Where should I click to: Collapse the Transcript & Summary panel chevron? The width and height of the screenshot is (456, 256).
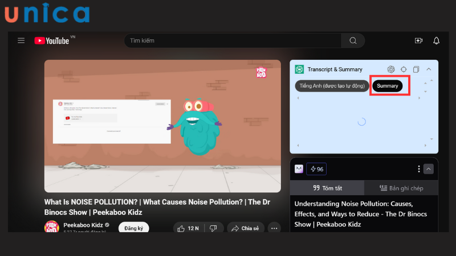point(429,69)
